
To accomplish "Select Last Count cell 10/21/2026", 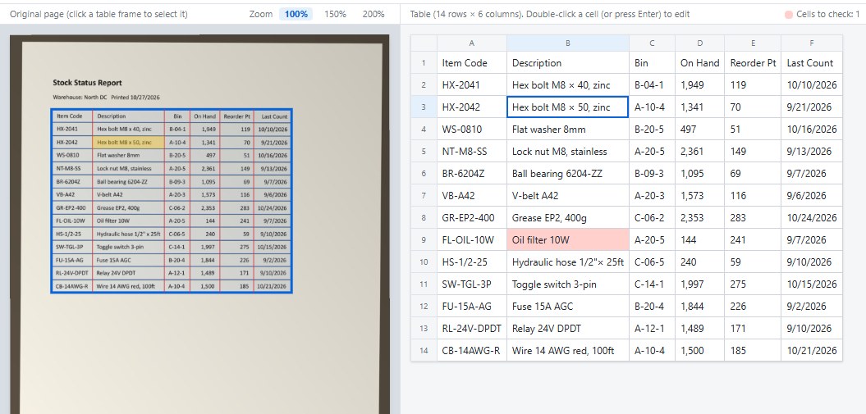I will click(812, 350).
